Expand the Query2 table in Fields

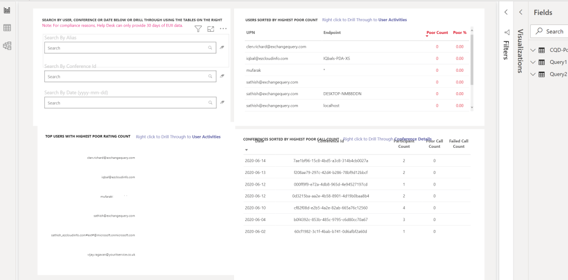[534, 74]
